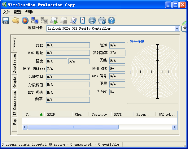Screen dimensions: 188x149
Task: Switch to the Graphs tab
Action: [x=15, y=82]
